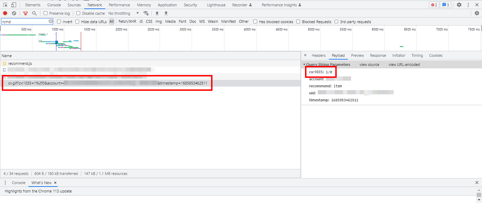
Task: Show the 3 issues badge
Action: click(x=445, y=5)
